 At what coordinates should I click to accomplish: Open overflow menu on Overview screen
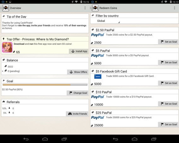[x=85, y=8]
